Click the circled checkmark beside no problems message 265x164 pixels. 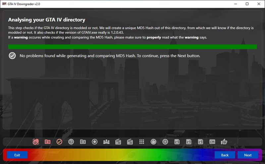[12, 56]
